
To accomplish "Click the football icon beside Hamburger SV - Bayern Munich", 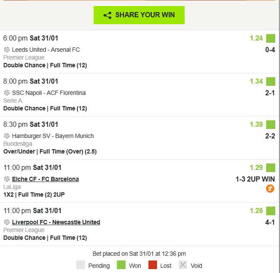I will coord(7,136).
